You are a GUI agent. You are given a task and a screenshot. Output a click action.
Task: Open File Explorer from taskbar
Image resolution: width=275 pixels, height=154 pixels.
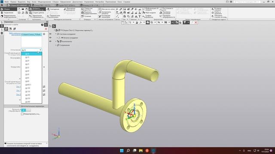141,151
